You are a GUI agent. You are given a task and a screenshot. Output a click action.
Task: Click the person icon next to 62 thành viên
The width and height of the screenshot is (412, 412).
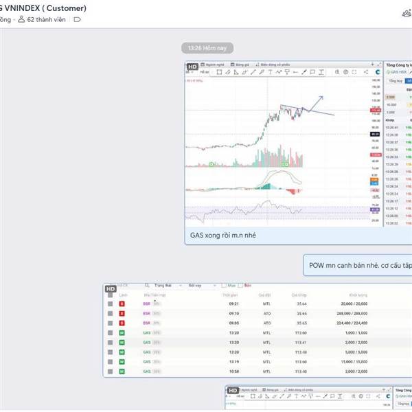coord(21,19)
